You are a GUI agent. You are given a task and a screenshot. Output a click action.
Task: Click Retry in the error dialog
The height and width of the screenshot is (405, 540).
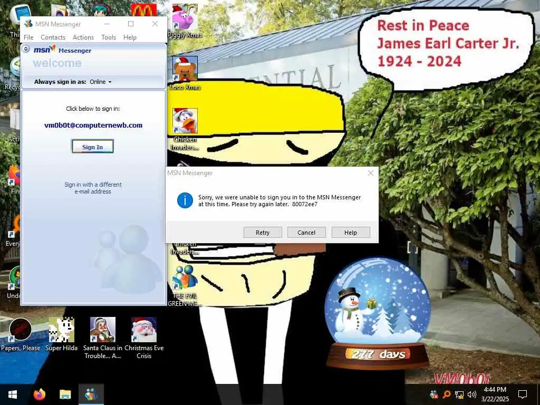pos(263,233)
